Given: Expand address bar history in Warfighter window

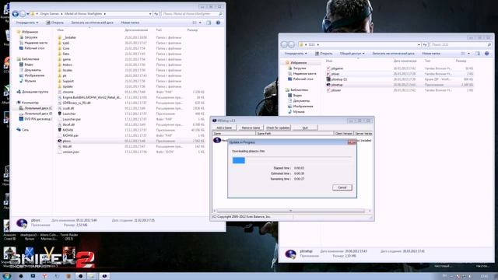Looking at the screenshot, I should click(x=150, y=14).
